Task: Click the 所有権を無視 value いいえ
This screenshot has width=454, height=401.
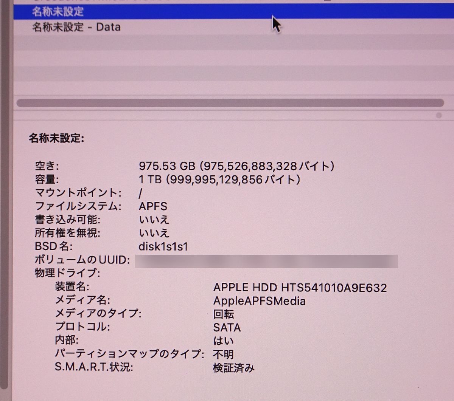Action: point(154,233)
